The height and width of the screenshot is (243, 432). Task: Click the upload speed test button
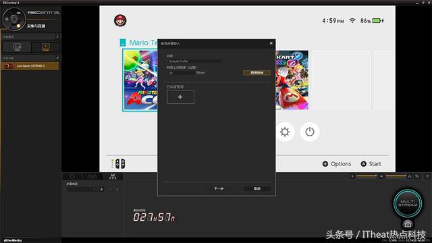coord(256,73)
